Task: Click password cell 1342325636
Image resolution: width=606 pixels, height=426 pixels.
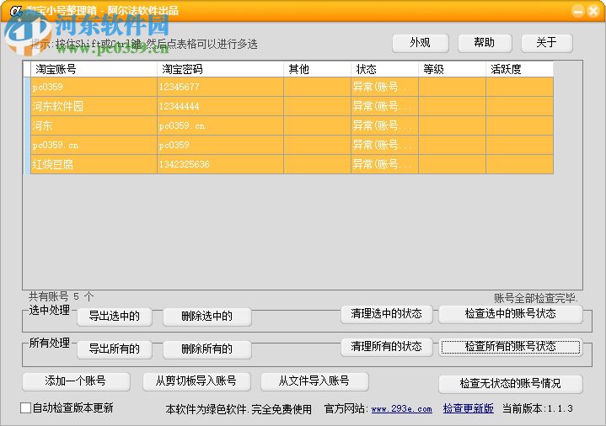Action: 220,164
